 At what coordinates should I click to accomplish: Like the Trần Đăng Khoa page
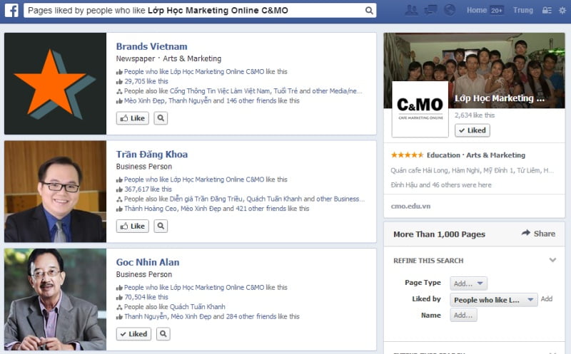(133, 226)
